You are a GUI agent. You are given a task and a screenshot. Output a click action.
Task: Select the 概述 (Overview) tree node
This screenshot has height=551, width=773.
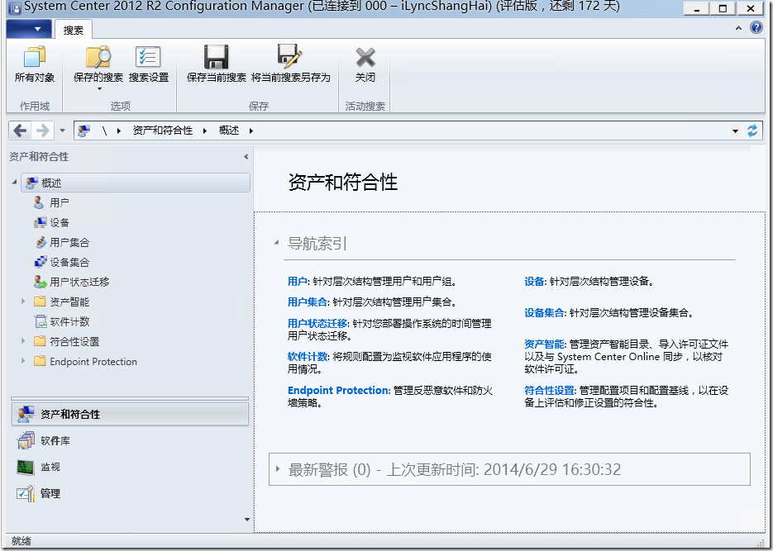(136, 183)
